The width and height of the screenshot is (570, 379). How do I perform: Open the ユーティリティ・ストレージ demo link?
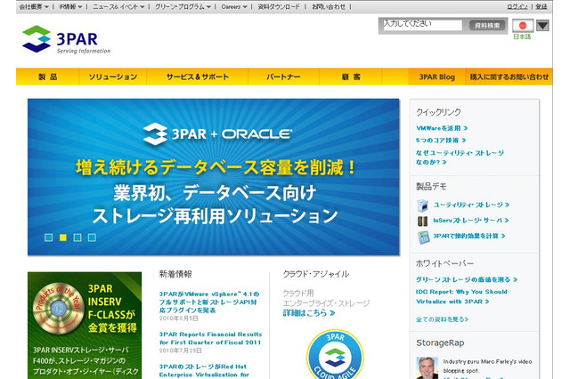(471, 205)
